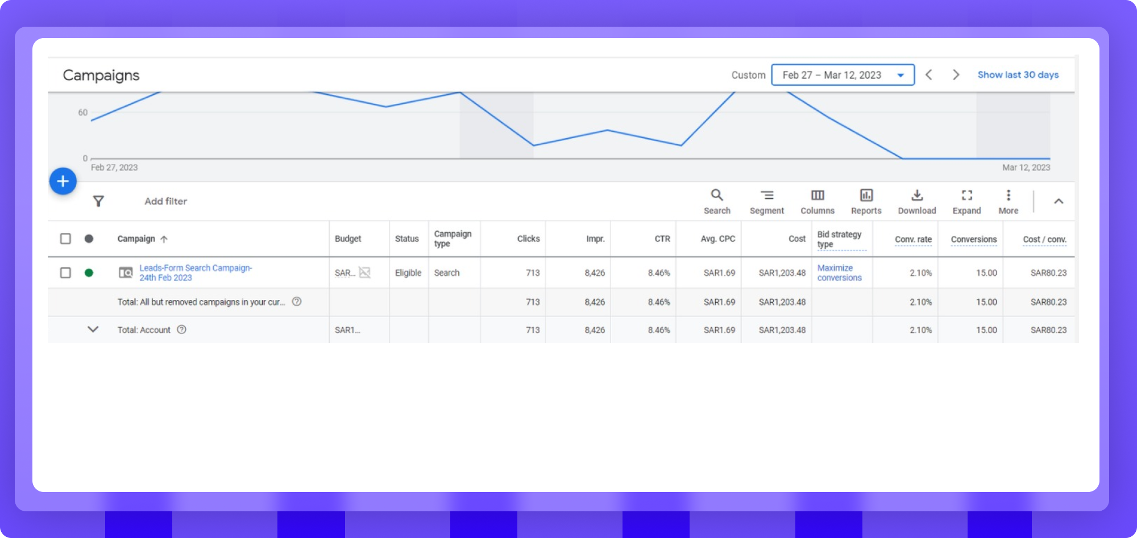The image size is (1137, 538).
Task: Expand the Total: Account row
Action: [93, 330]
